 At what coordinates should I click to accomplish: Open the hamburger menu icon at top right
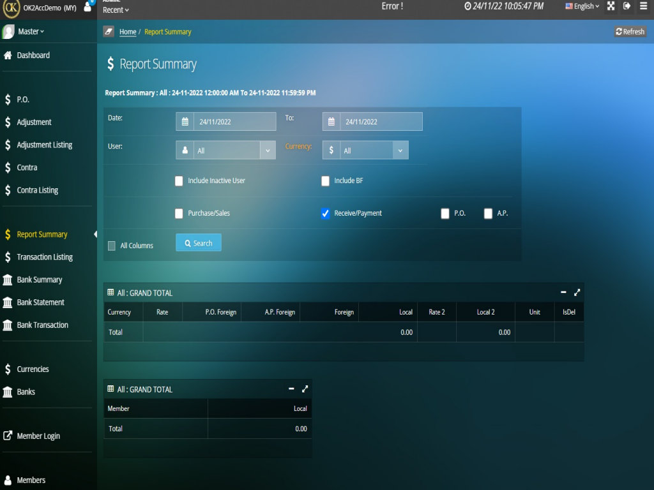pos(643,6)
